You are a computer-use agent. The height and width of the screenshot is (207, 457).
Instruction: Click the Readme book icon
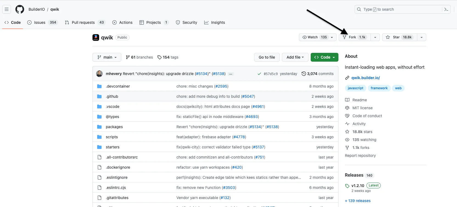[x=347, y=100]
